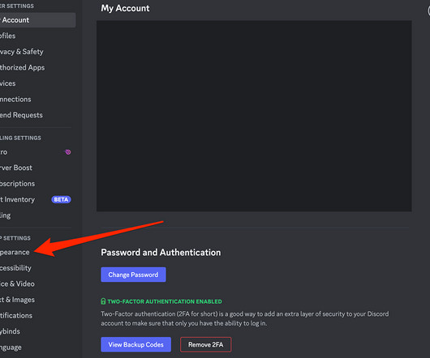Viewport: 430px width, 358px height.
Task: Click the Change Password button
Action: point(133,275)
